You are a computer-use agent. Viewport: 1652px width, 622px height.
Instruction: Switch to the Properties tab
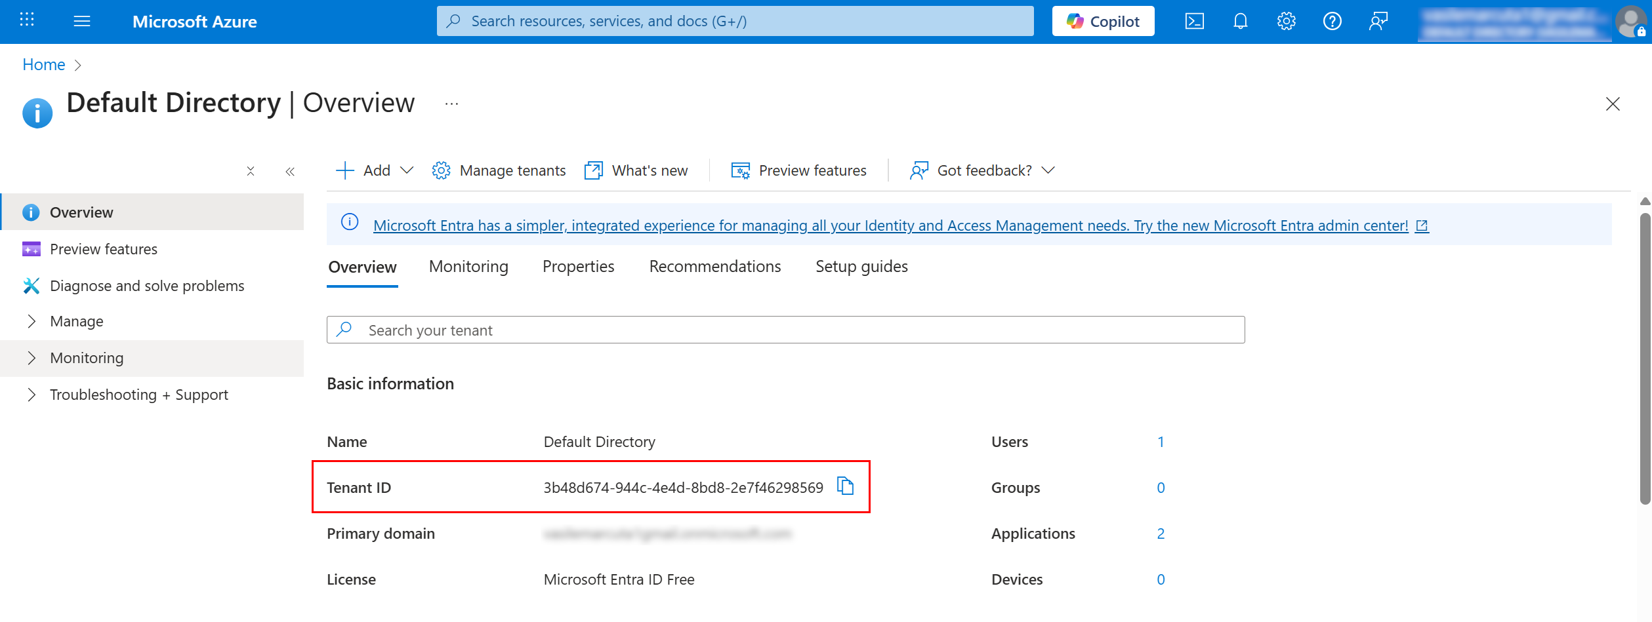click(578, 267)
